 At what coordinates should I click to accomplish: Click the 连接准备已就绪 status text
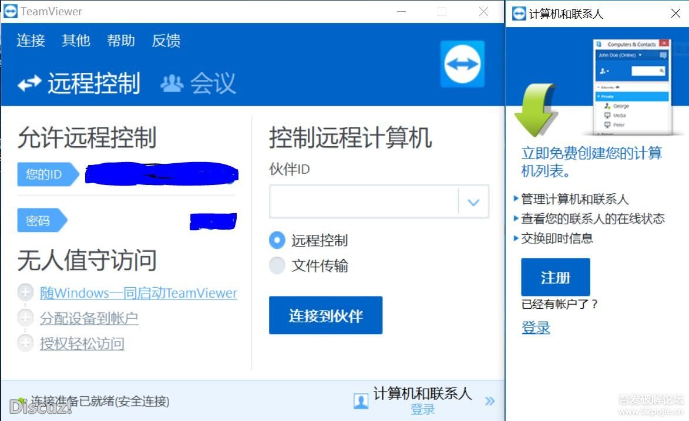click(x=100, y=401)
